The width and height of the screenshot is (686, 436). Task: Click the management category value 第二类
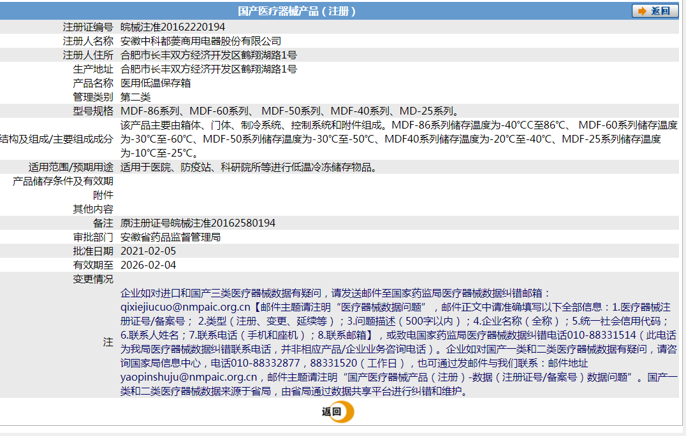[x=136, y=97]
